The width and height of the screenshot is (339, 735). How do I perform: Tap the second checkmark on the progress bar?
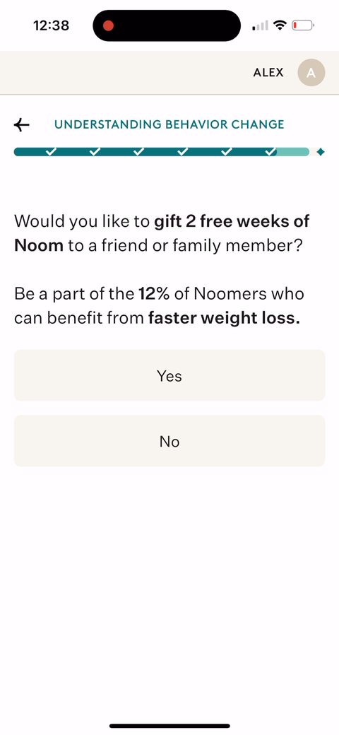point(95,152)
